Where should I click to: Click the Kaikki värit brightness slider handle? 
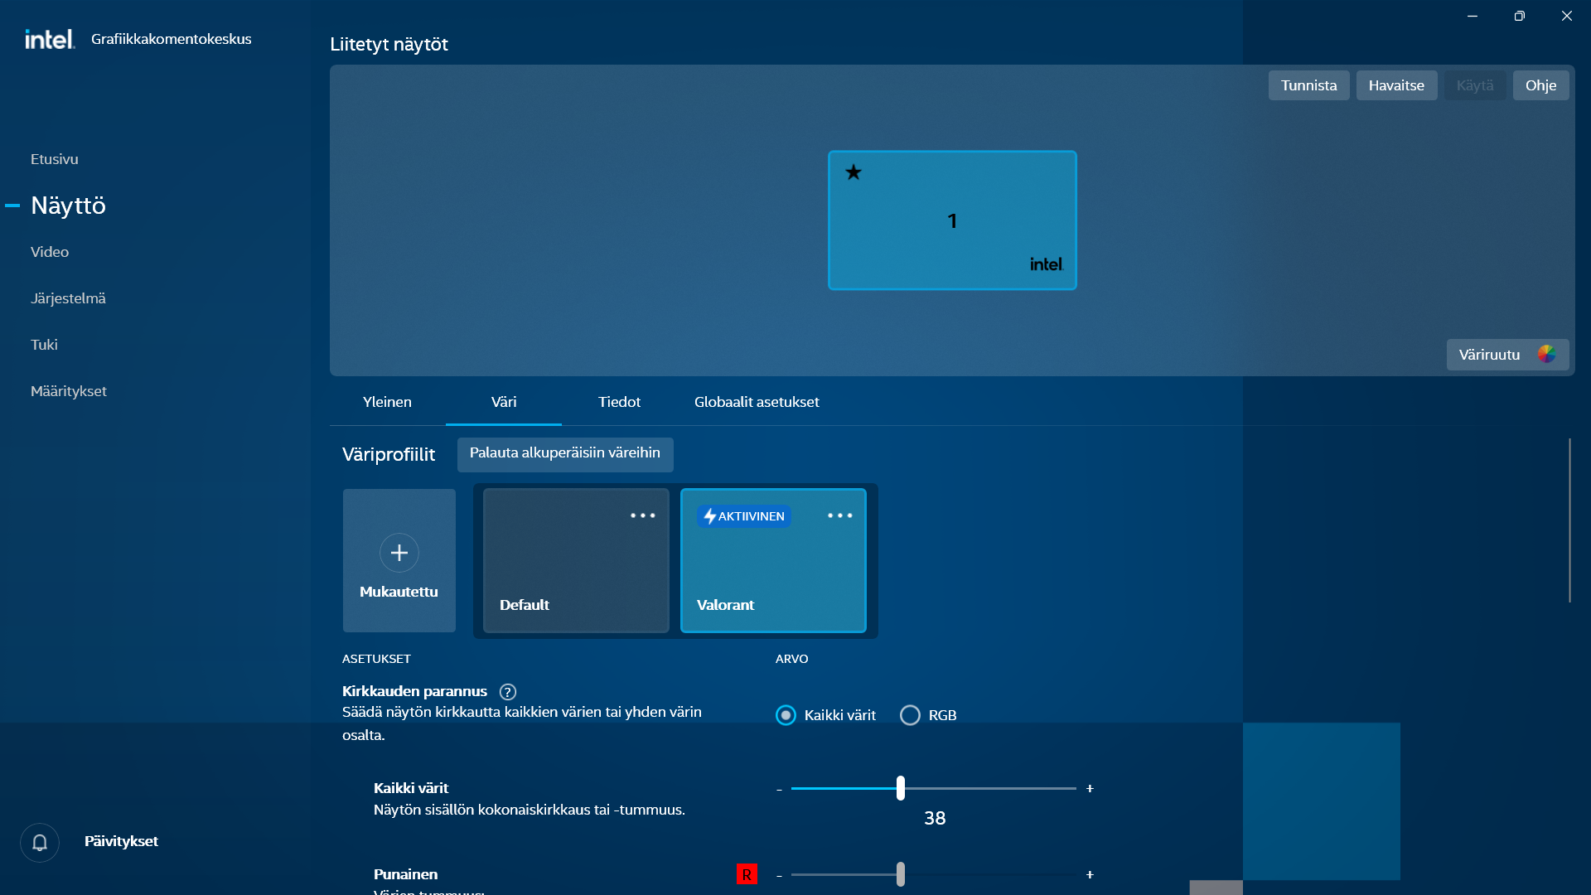901,788
